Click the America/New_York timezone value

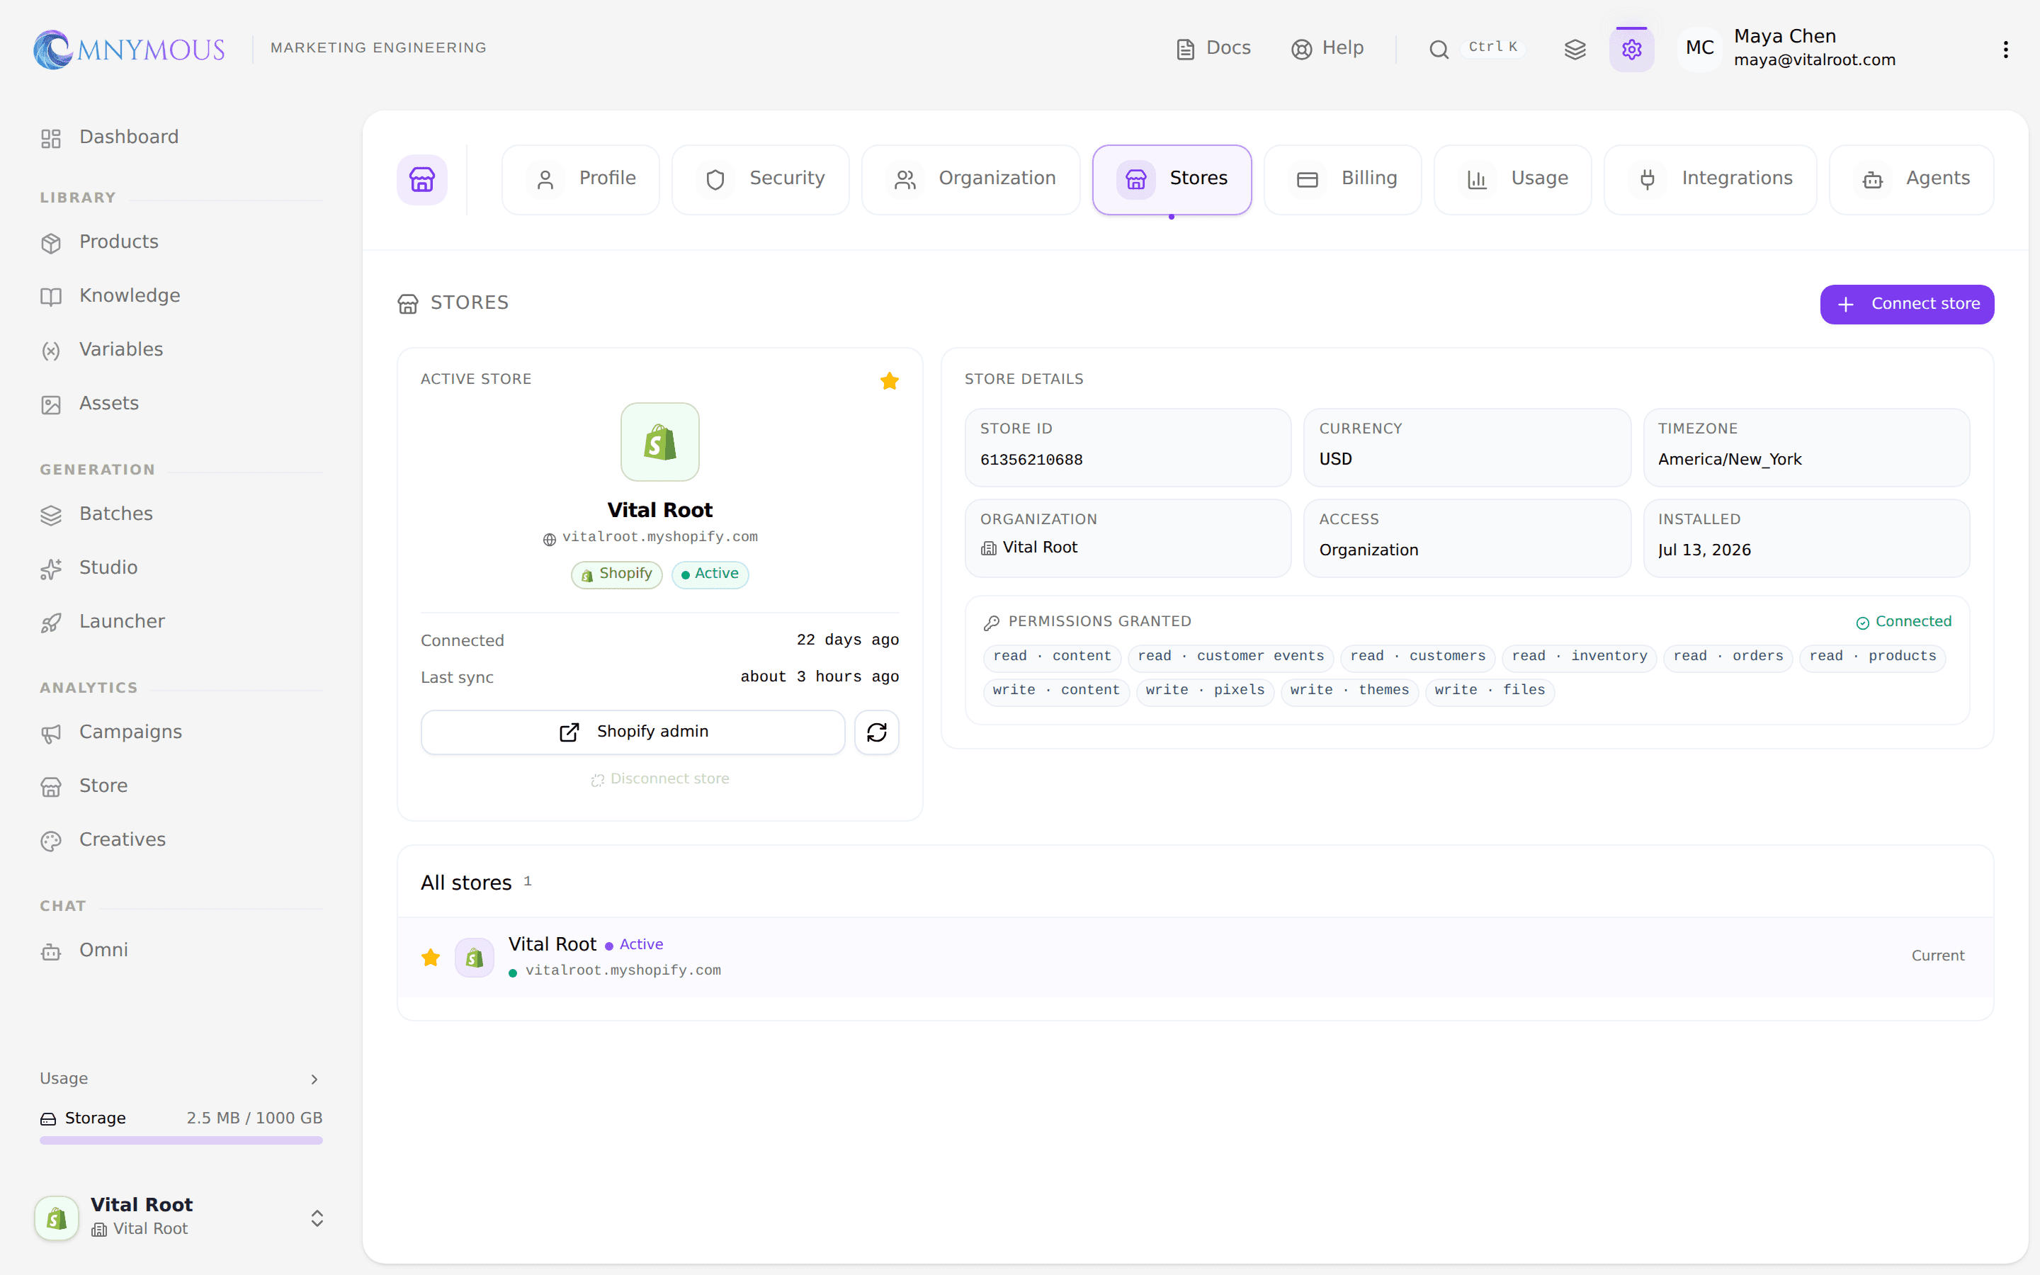point(1729,460)
